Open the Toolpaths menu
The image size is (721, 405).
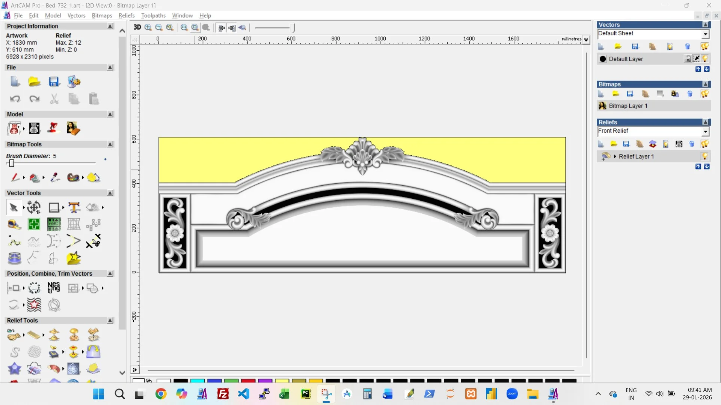(x=153, y=15)
